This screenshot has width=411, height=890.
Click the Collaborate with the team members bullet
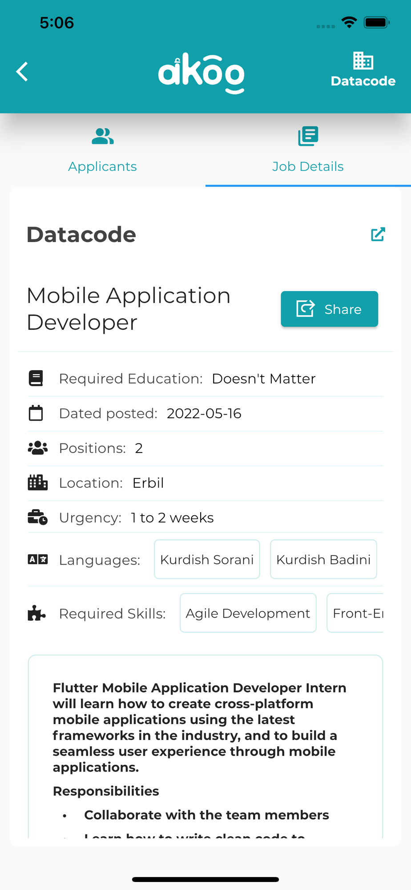(206, 815)
